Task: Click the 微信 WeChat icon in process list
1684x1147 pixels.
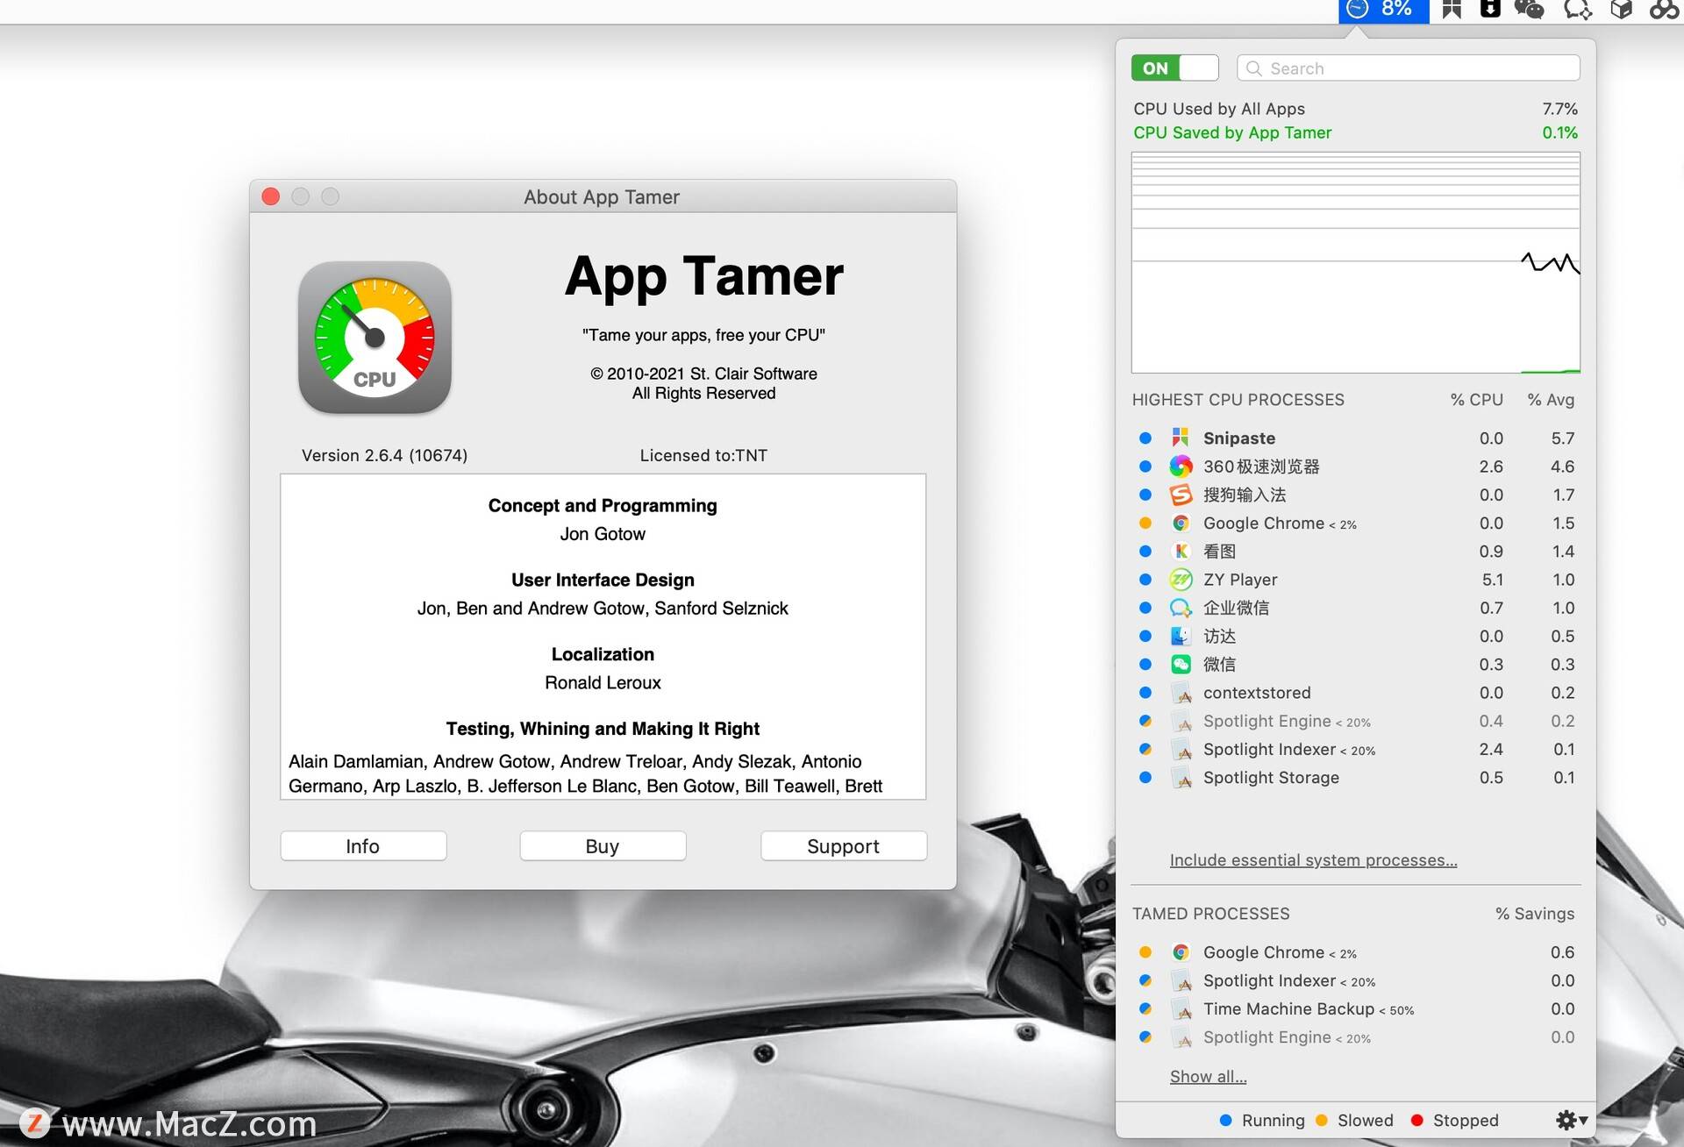Action: [x=1181, y=664]
